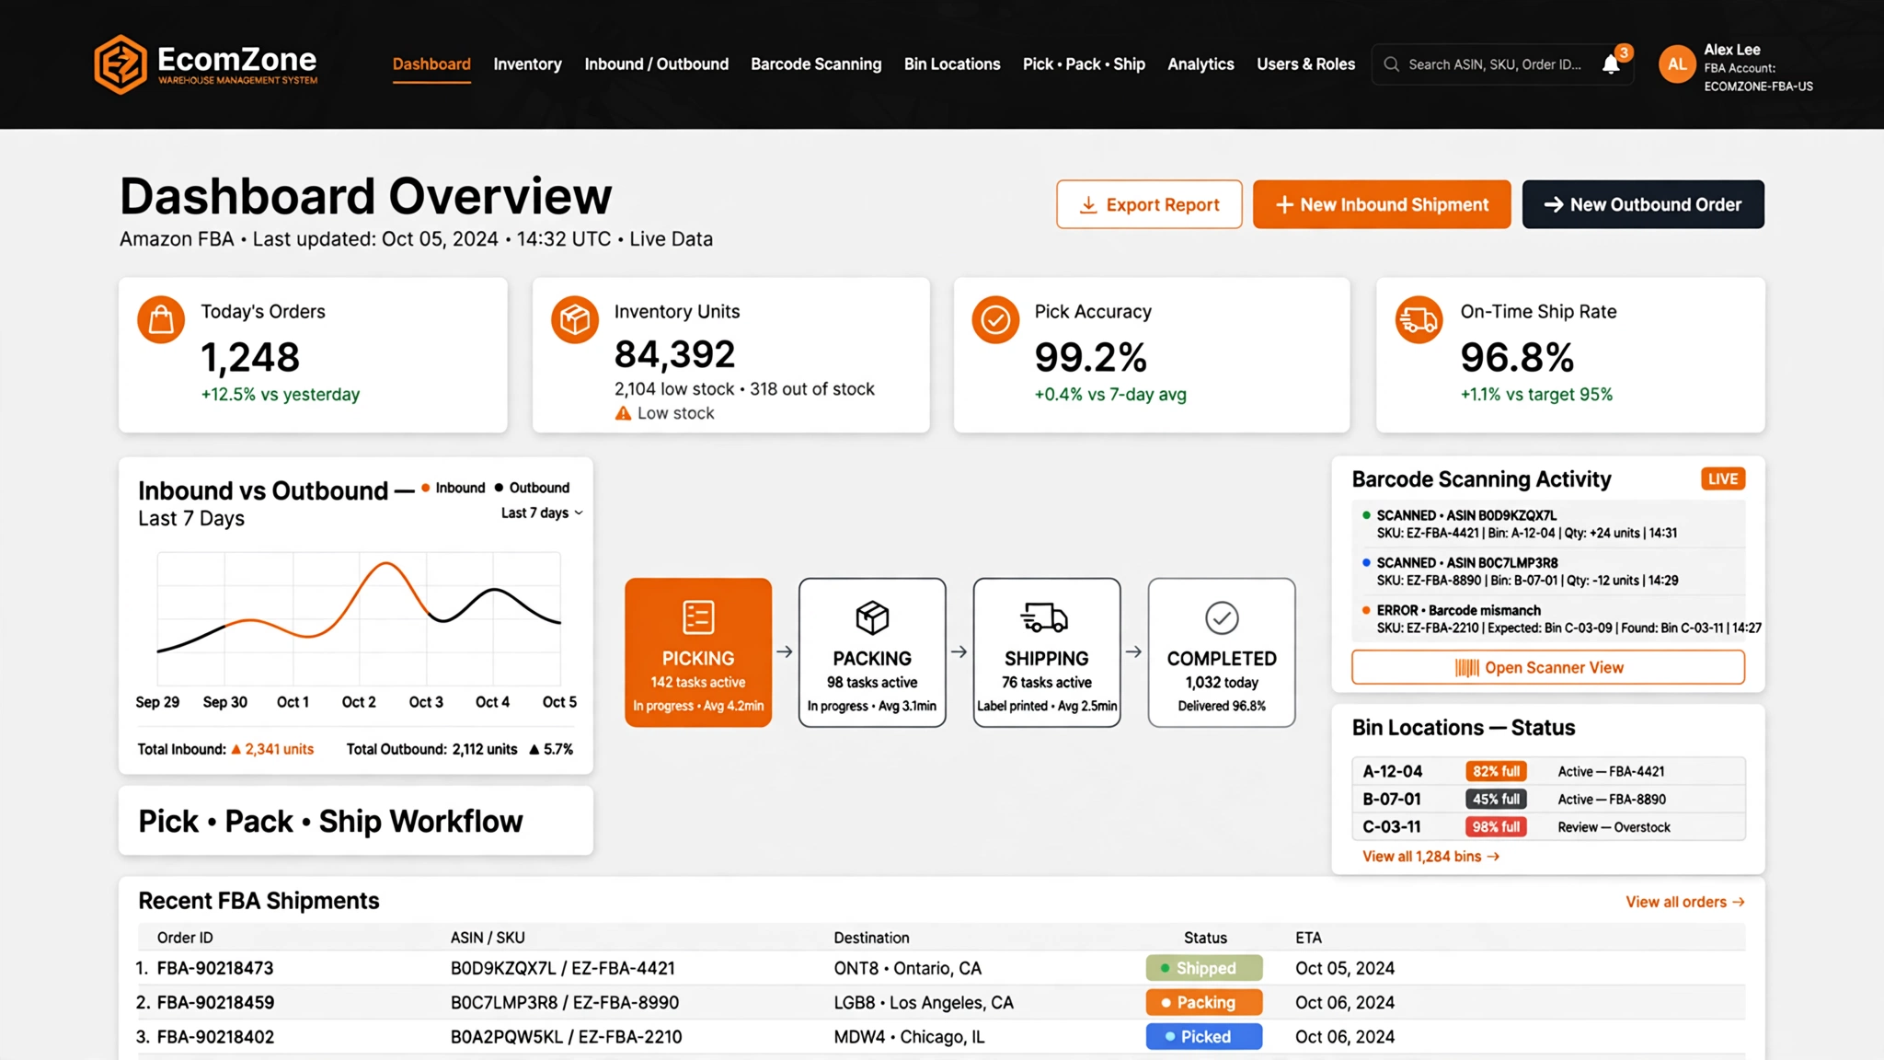This screenshot has height=1060, width=1884.
Task: Click the New Outbound Order button
Action: (x=1642, y=204)
